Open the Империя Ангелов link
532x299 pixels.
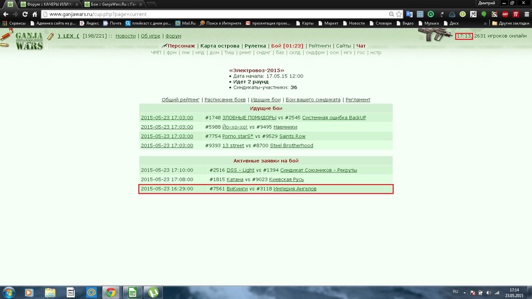point(295,189)
